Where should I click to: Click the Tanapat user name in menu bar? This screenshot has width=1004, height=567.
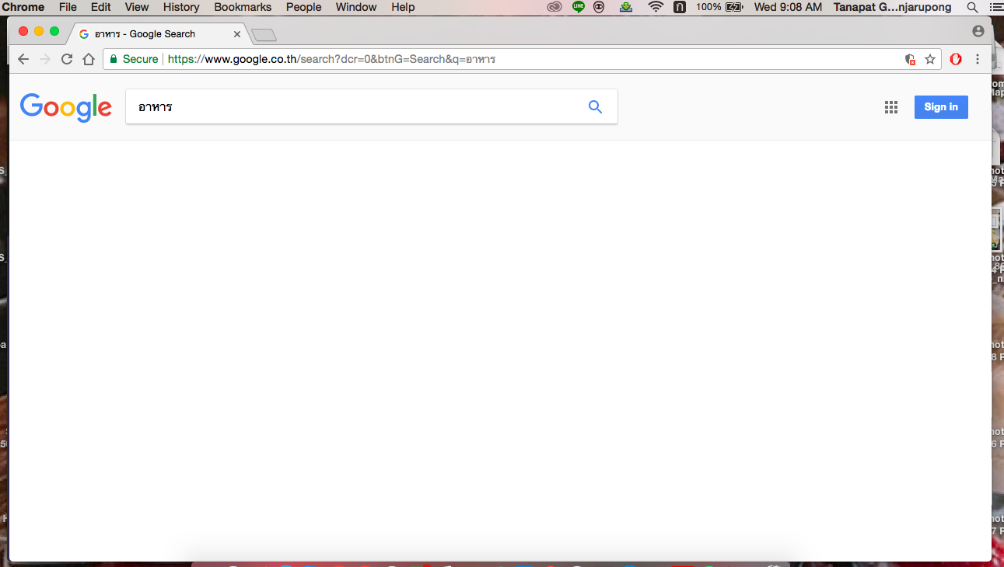point(892,7)
